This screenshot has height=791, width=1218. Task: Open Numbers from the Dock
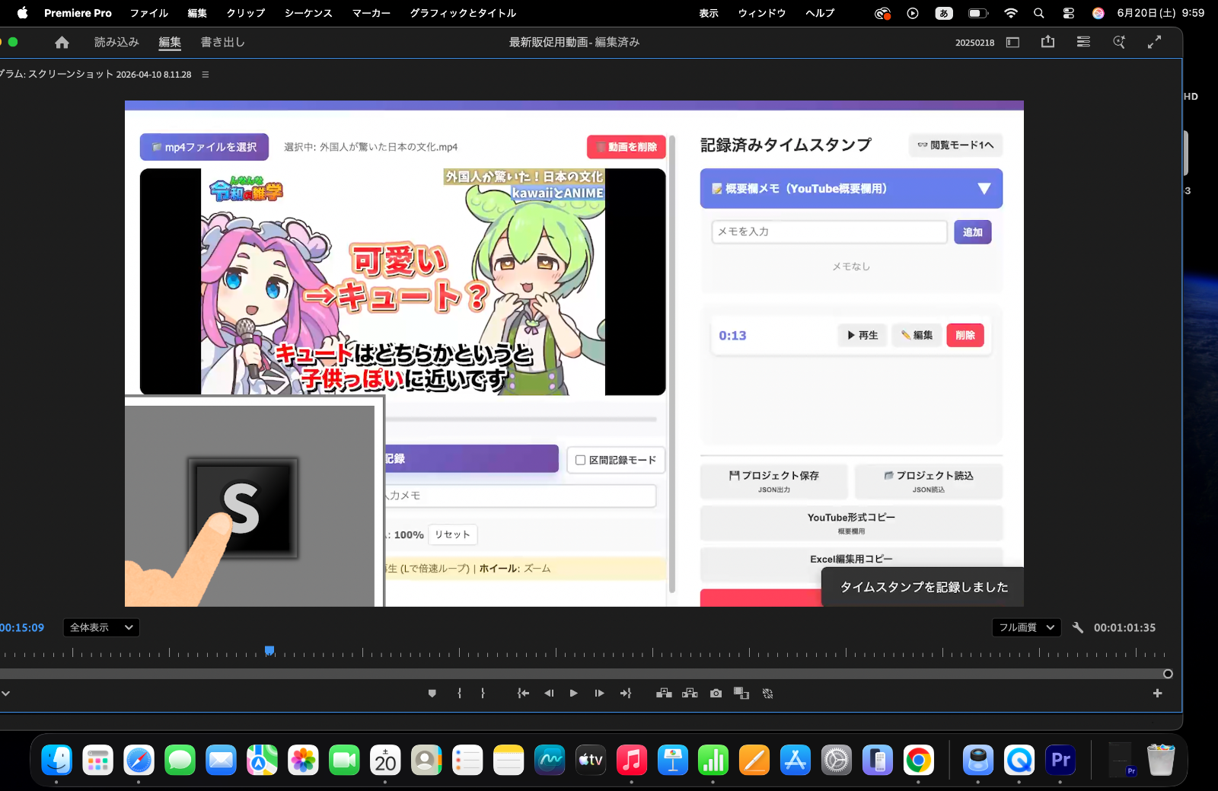[x=713, y=760]
